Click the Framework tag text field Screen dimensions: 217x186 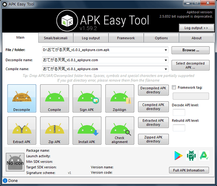pyautogui.click(x=191, y=96)
